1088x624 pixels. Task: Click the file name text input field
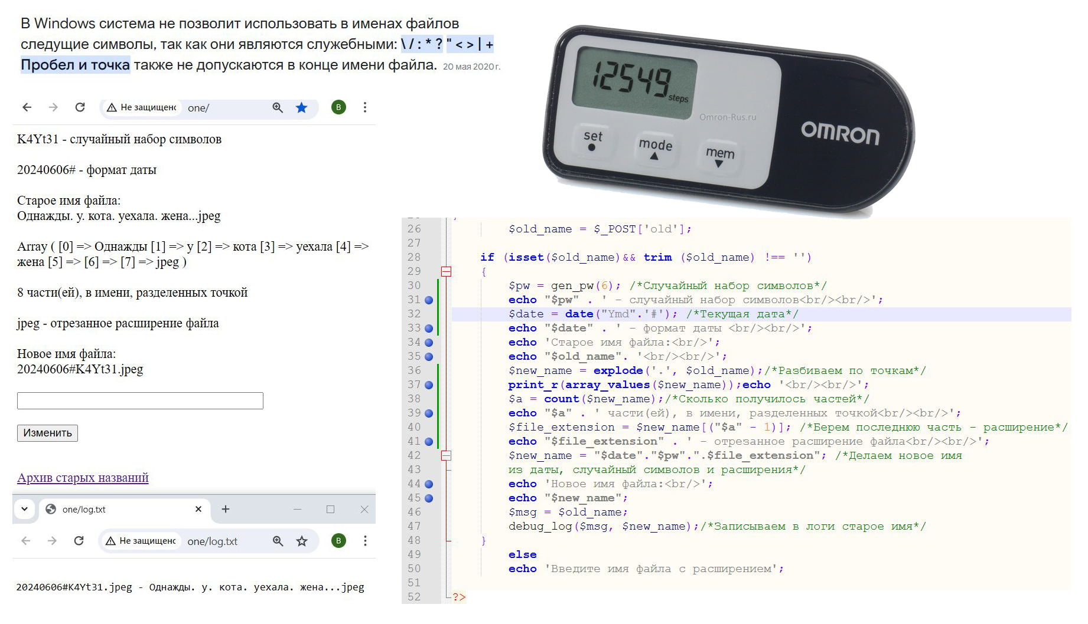[140, 401]
